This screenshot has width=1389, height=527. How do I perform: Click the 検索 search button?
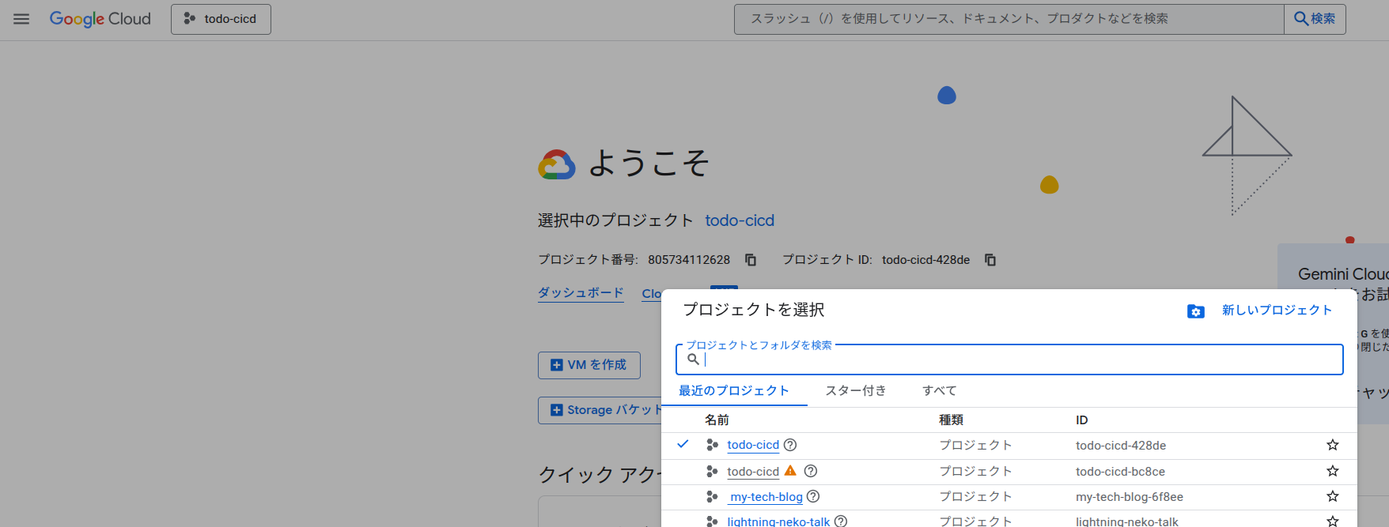point(1315,19)
